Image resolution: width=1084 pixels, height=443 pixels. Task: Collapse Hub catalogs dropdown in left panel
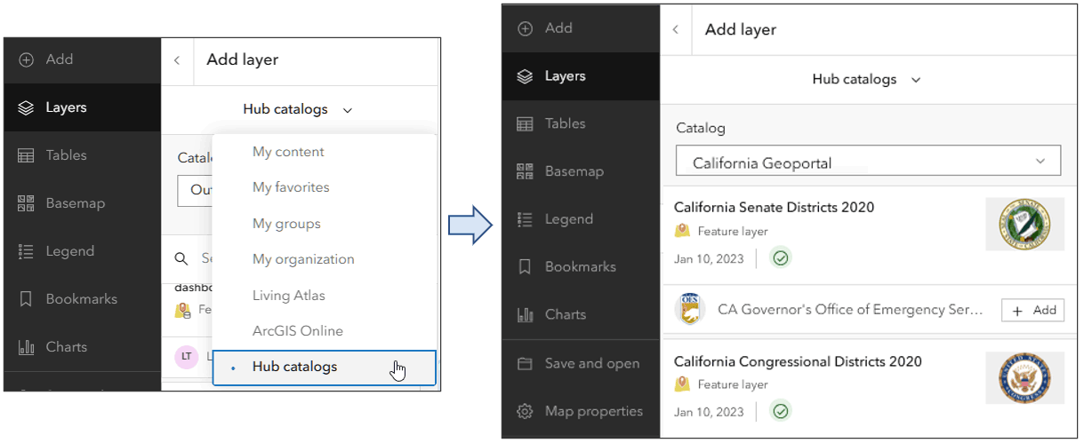pyautogui.click(x=298, y=109)
